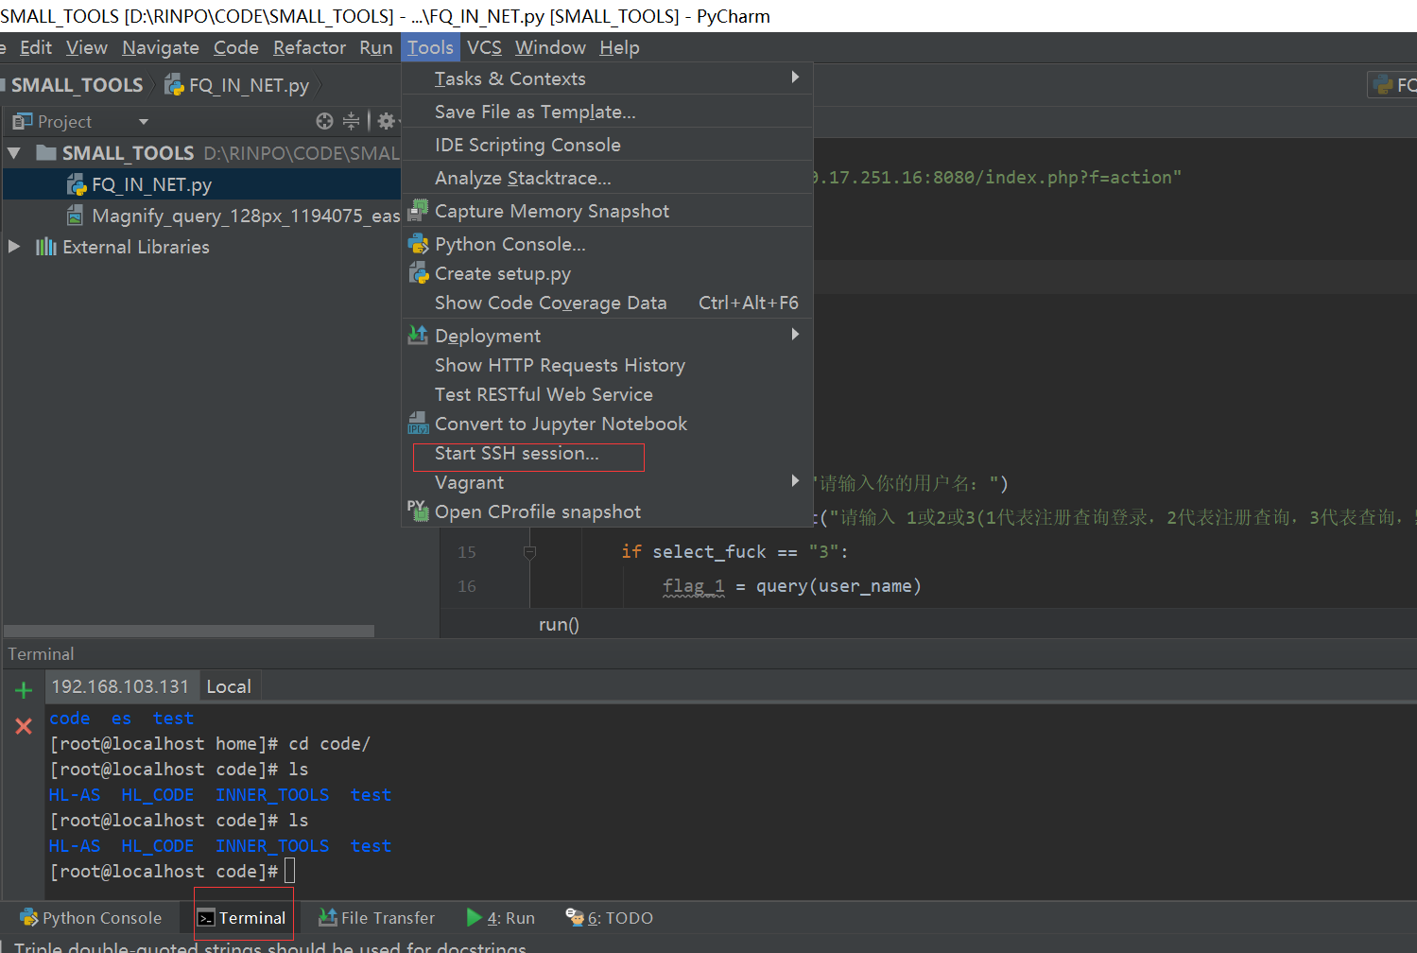The width and height of the screenshot is (1417, 953).
Task: Close terminal session with red X icon
Action: (24, 726)
